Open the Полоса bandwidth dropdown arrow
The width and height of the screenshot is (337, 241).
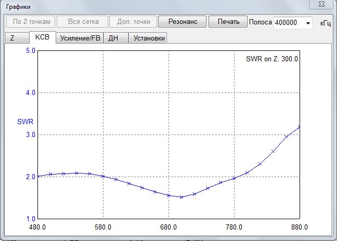tap(308, 23)
